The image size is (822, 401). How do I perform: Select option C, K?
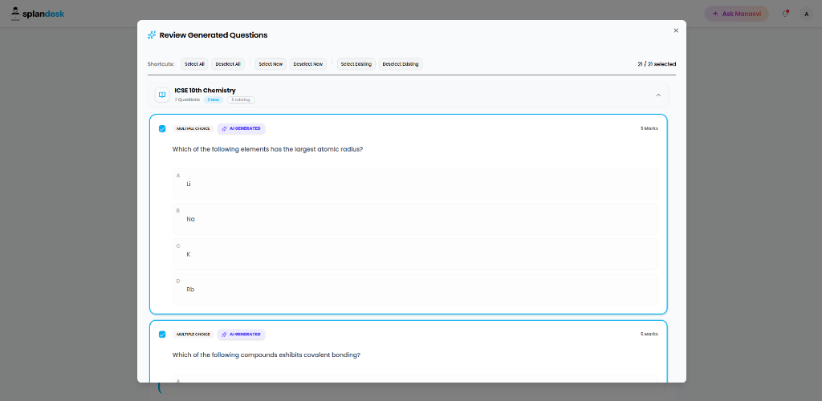tap(415, 254)
